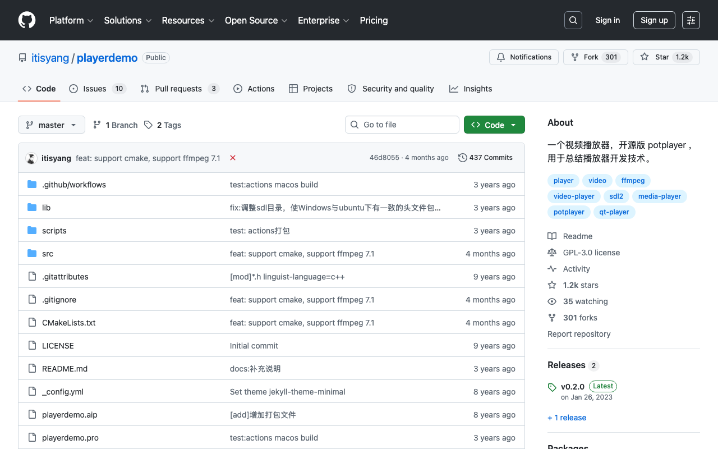Screen dimensions: 718x449
Task: Click the star icon beside 1.2k stars
Action: 552,285
